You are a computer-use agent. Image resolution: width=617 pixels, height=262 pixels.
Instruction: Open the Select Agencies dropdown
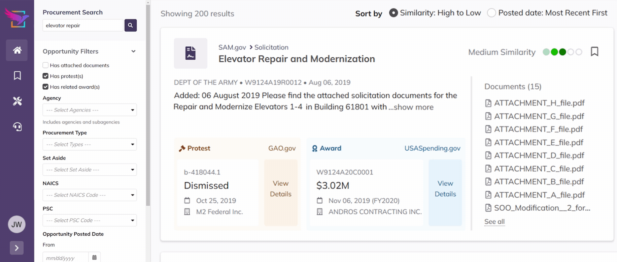pos(89,110)
